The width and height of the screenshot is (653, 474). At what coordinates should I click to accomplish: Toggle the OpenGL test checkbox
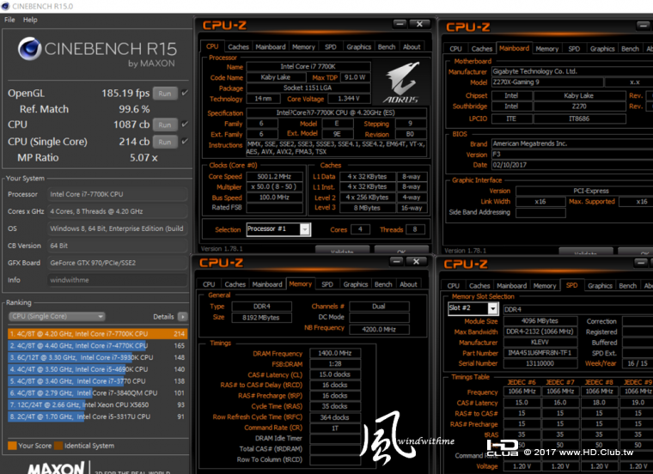(185, 93)
